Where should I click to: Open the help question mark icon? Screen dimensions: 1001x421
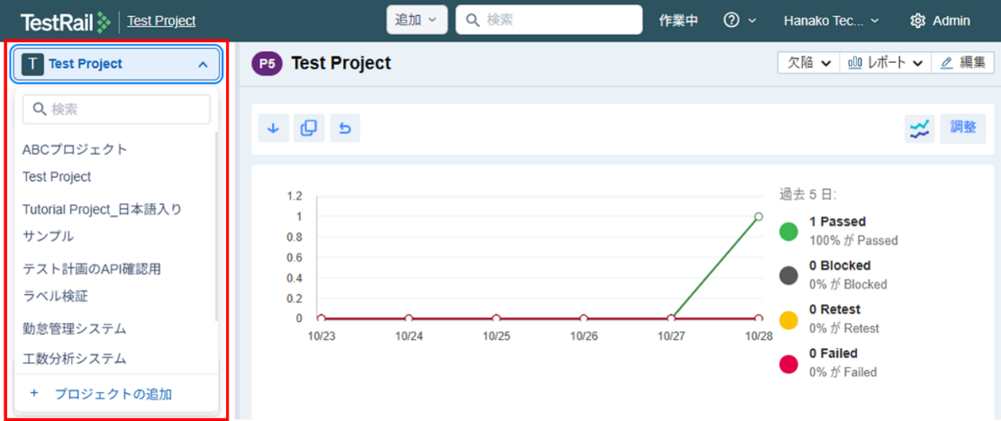[732, 21]
